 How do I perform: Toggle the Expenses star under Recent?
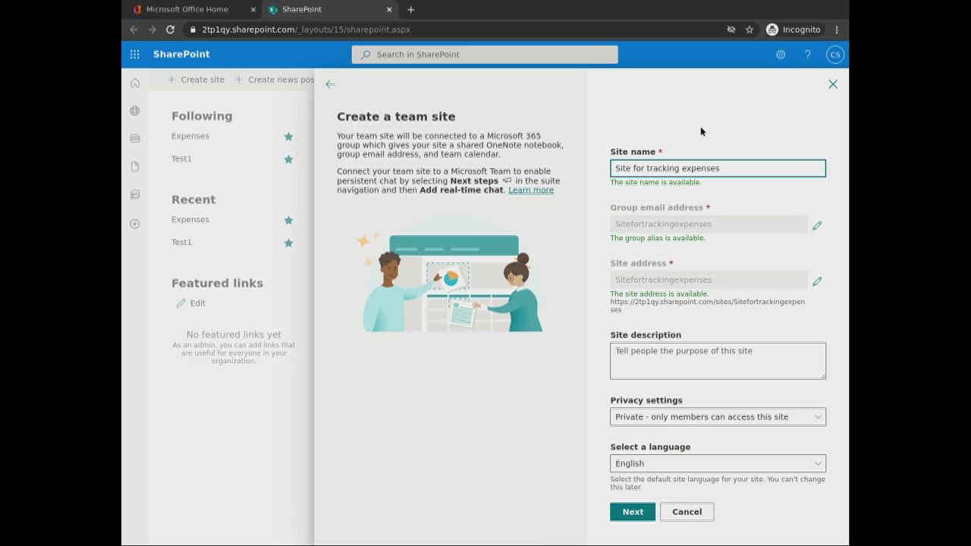[x=288, y=220]
